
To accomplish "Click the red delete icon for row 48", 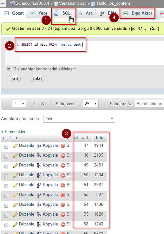I will (63, 156).
